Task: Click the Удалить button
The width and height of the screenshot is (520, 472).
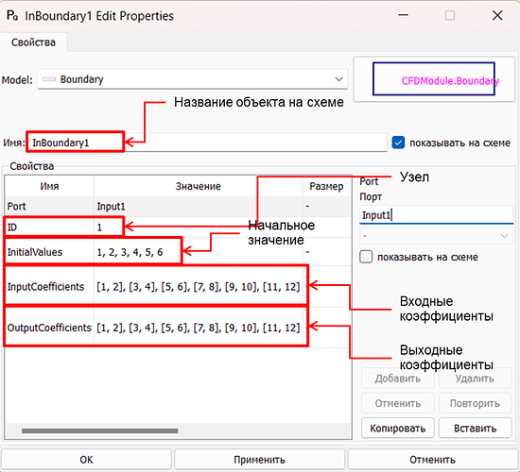Action: click(475, 379)
